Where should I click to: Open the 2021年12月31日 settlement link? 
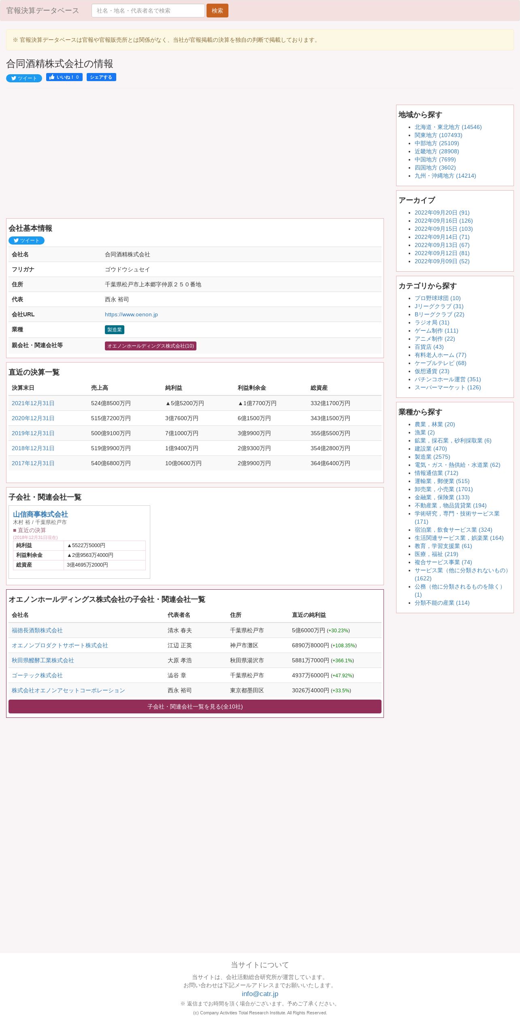pos(33,403)
